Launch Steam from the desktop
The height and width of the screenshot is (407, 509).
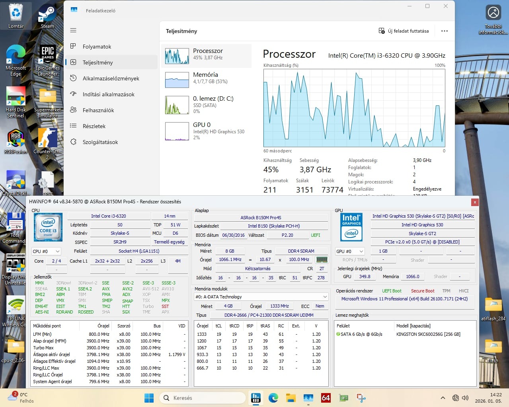point(47,16)
